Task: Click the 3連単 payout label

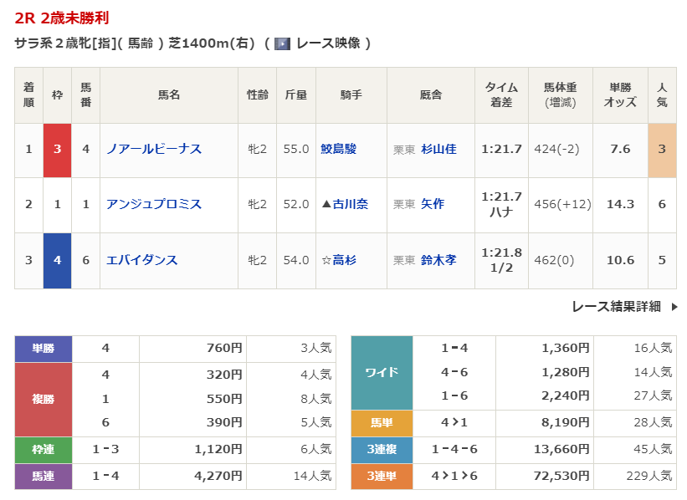Action: pyautogui.click(x=381, y=476)
